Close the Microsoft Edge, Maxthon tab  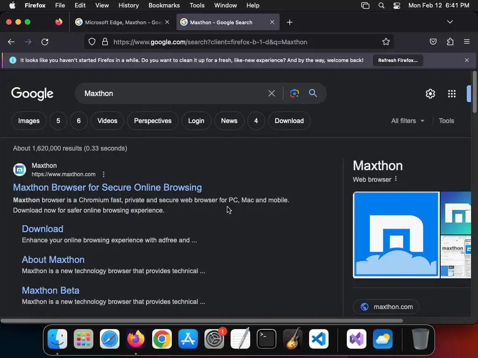(x=167, y=22)
